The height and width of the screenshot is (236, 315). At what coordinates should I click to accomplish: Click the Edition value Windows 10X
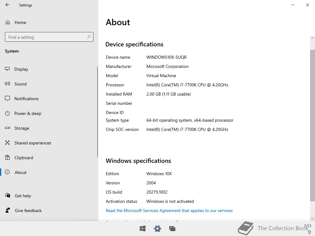[x=159, y=174]
